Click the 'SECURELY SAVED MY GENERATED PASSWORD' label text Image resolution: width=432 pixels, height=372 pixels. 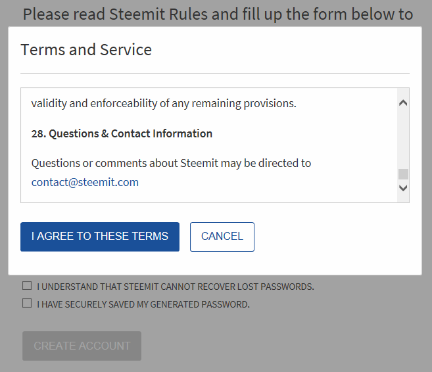tap(143, 304)
